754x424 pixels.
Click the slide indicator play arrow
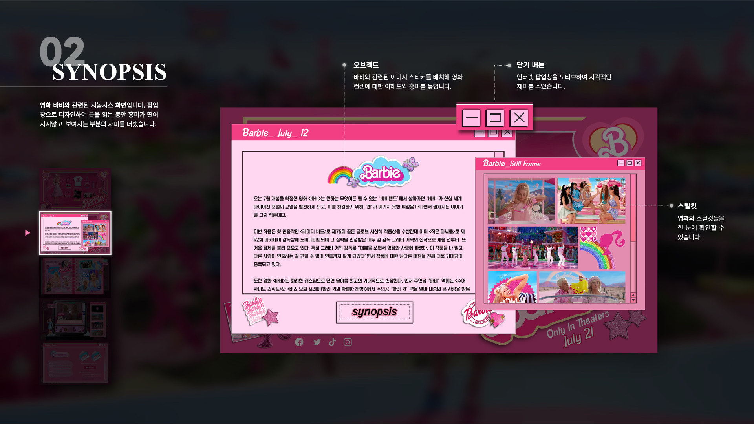[27, 233]
